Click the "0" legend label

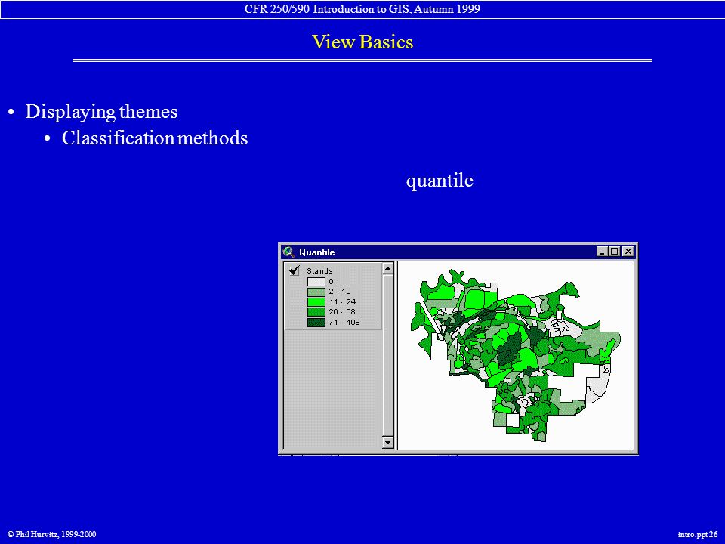coord(331,281)
